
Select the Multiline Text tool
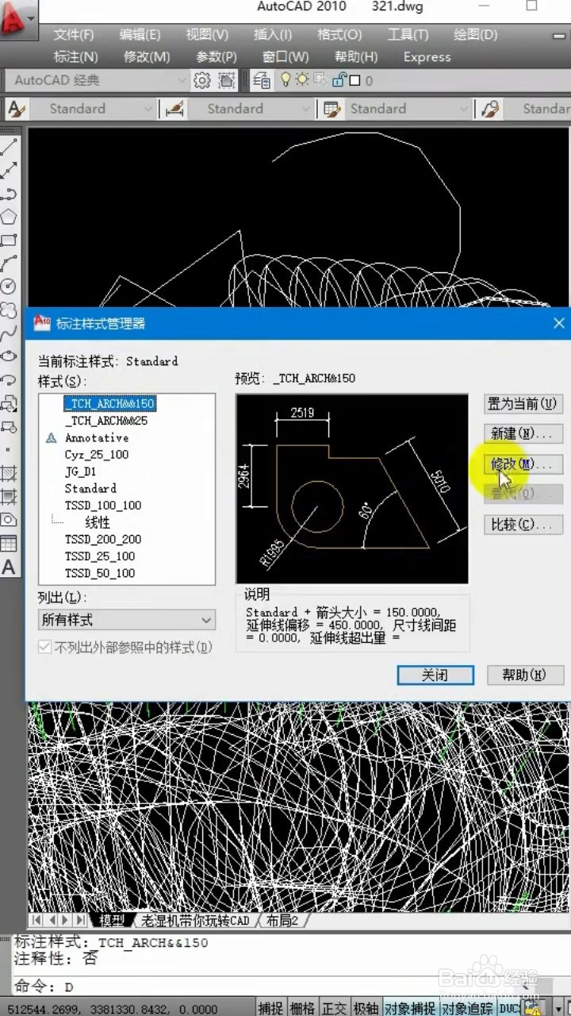(9, 568)
